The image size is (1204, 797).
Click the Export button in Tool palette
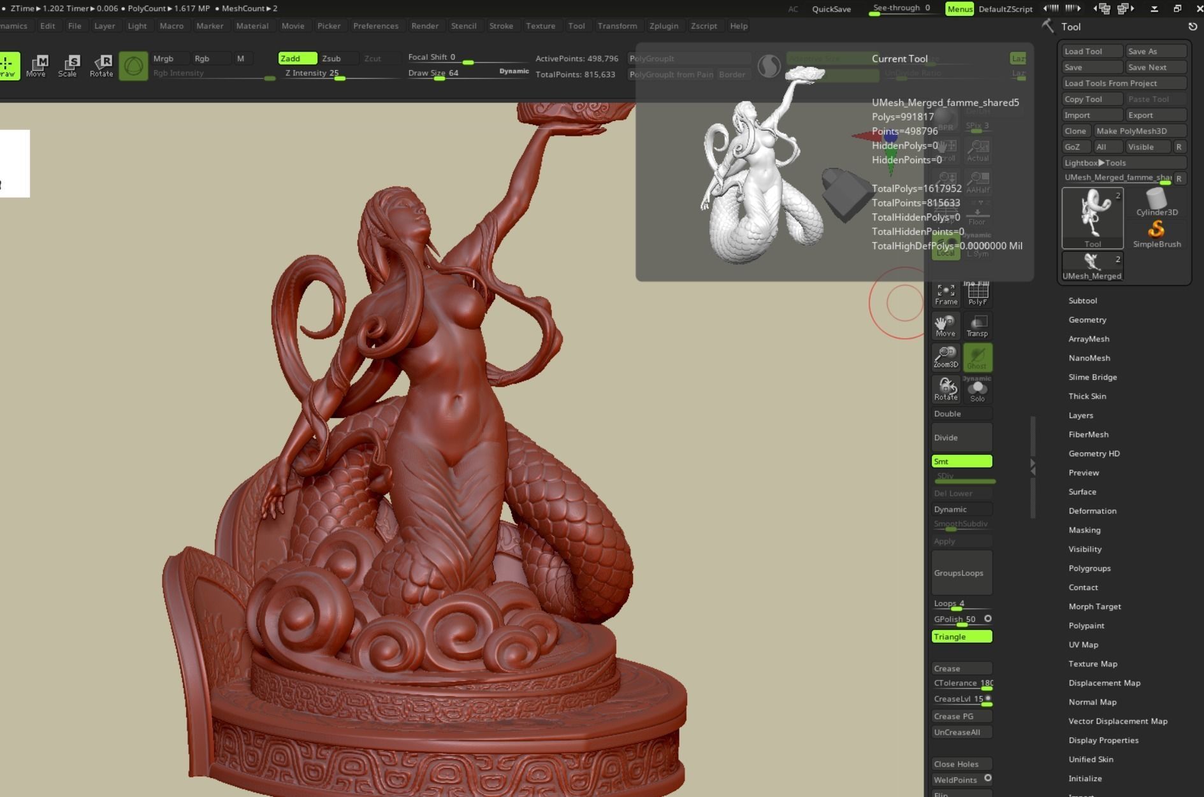pyautogui.click(x=1156, y=115)
